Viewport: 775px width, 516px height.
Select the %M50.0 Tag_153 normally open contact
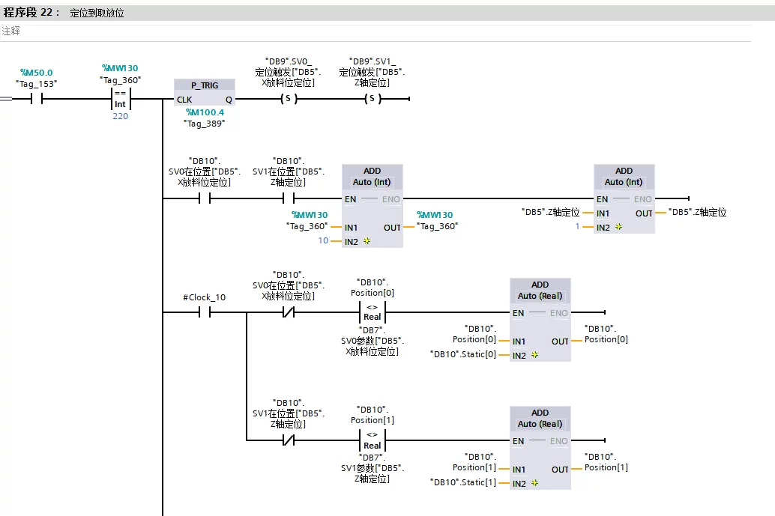tap(37, 100)
